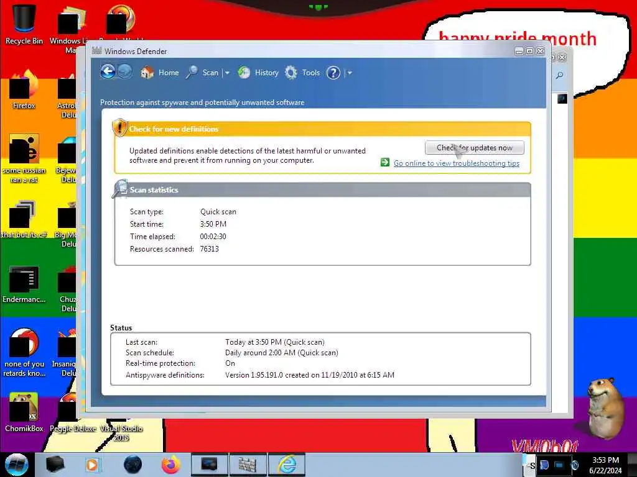
Task: Click the green arrow beside troubleshooting link
Action: point(384,163)
